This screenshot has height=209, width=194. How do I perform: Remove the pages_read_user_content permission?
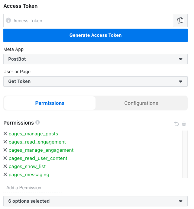pos(5,158)
